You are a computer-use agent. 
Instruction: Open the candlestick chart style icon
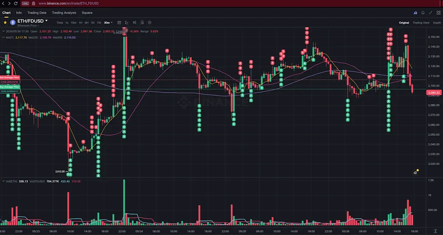[x=134, y=23]
